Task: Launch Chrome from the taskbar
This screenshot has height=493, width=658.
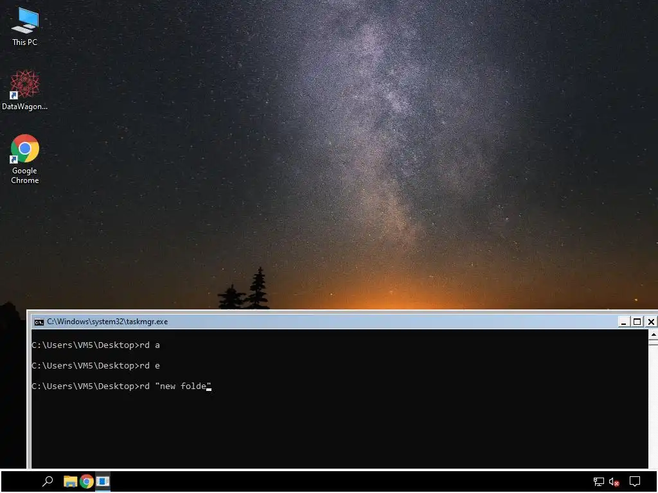Action: coord(87,481)
